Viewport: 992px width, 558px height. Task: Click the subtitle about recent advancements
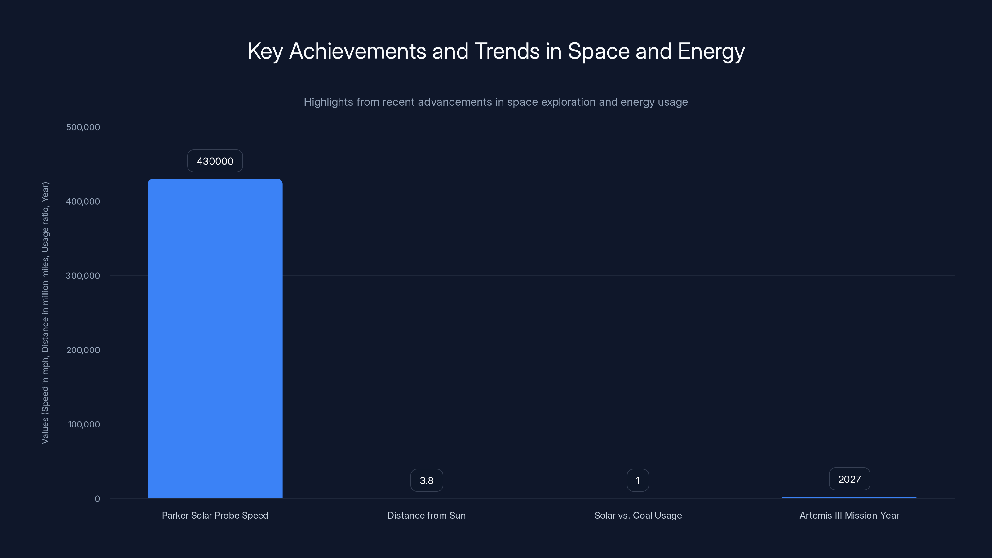coord(496,102)
